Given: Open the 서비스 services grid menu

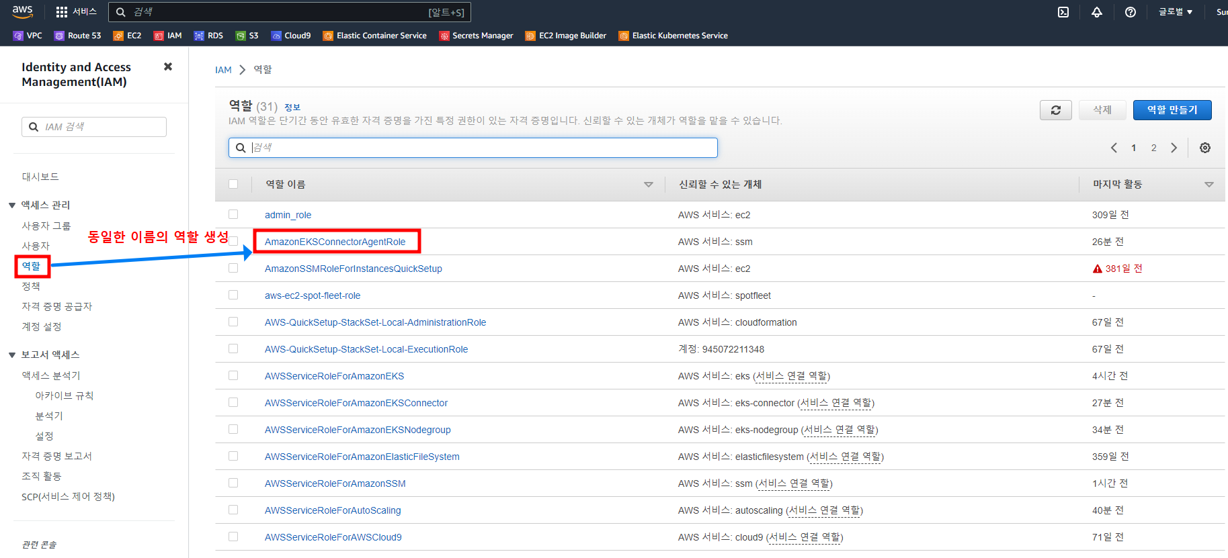Looking at the screenshot, I should pyautogui.click(x=76, y=12).
